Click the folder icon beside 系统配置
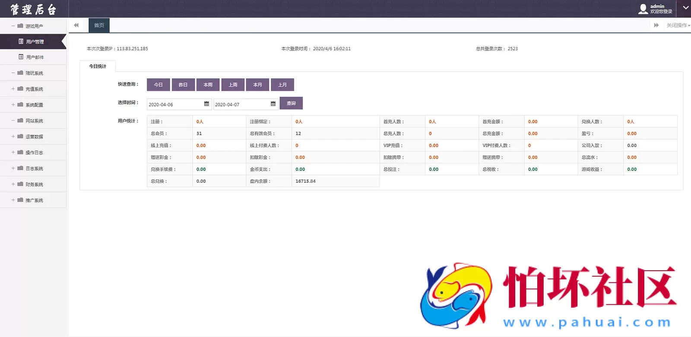The height and width of the screenshot is (337, 691). pos(20,105)
